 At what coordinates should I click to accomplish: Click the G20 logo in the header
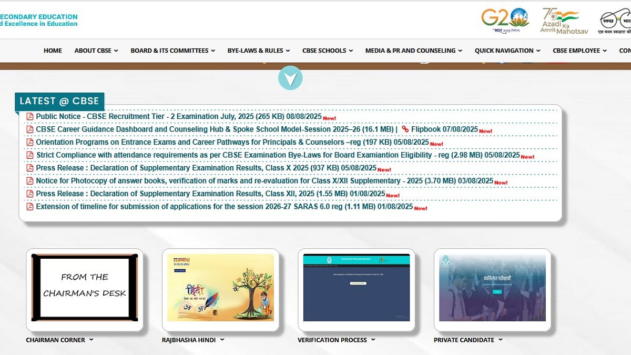click(505, 20)
